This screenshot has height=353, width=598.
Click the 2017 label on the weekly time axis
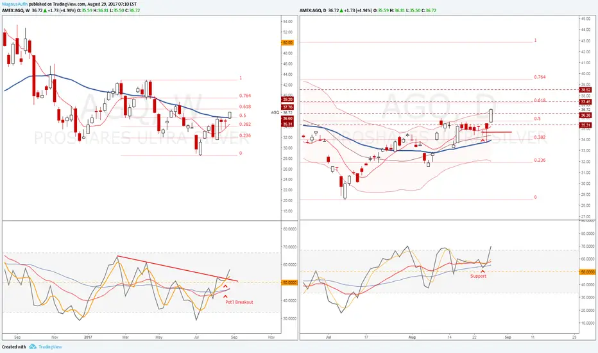click(x=88, y=337)
